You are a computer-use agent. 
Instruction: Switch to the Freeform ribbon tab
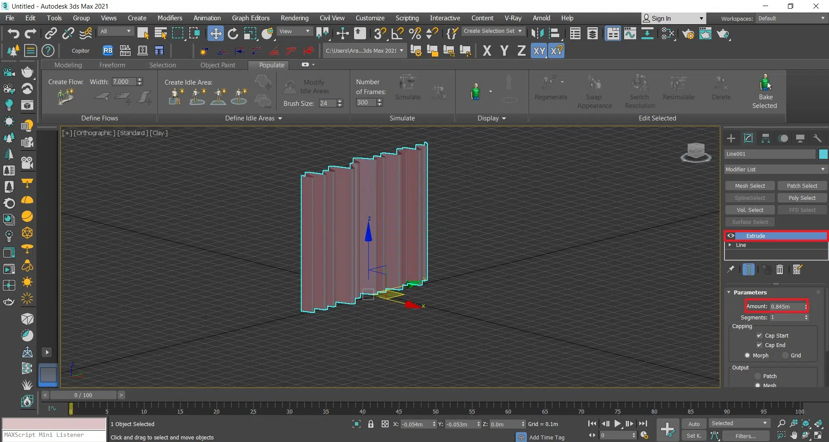[x=112, y=65]
